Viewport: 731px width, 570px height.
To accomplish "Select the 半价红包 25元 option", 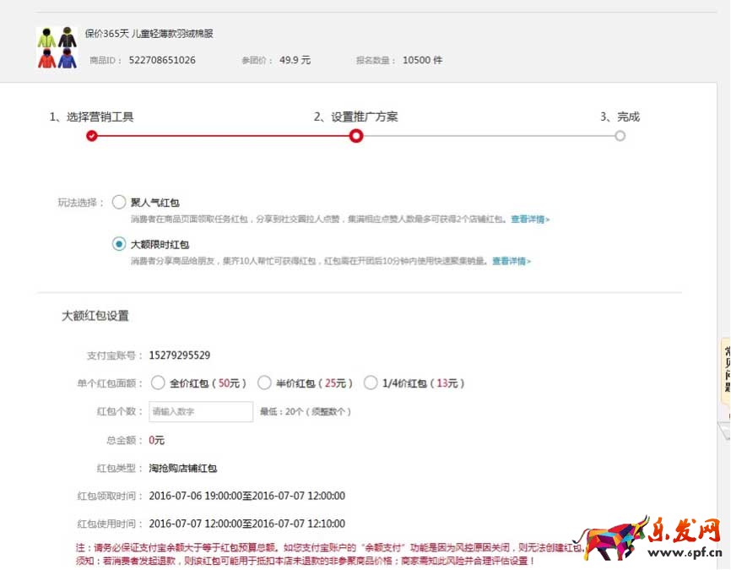I will pos(265,383).
